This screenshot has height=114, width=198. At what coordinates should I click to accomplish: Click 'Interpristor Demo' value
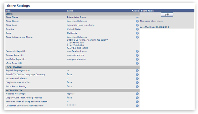point(76,17)
